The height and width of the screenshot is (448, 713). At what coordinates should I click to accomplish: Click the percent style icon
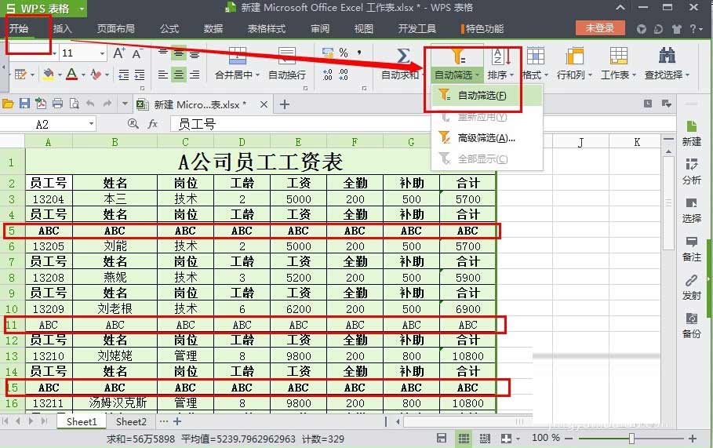(343, 53)
